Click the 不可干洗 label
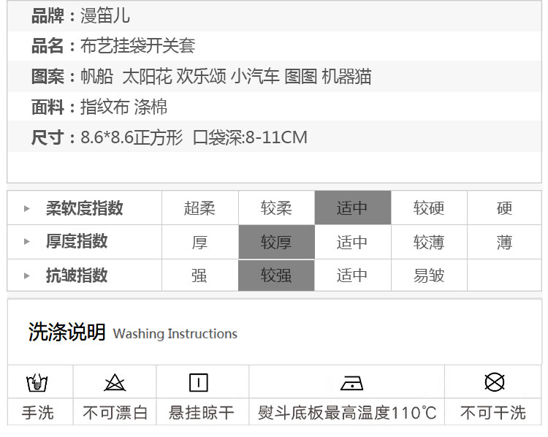 [x=493, y=413]
